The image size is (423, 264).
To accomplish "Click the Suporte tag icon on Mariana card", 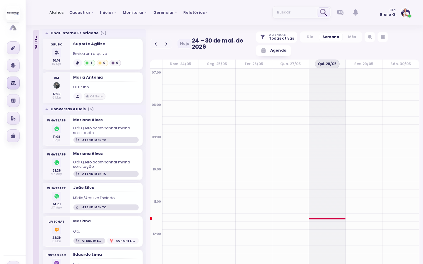I will coord(111,241).
